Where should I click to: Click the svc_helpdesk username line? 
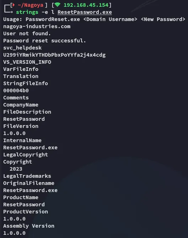[22, 48]
